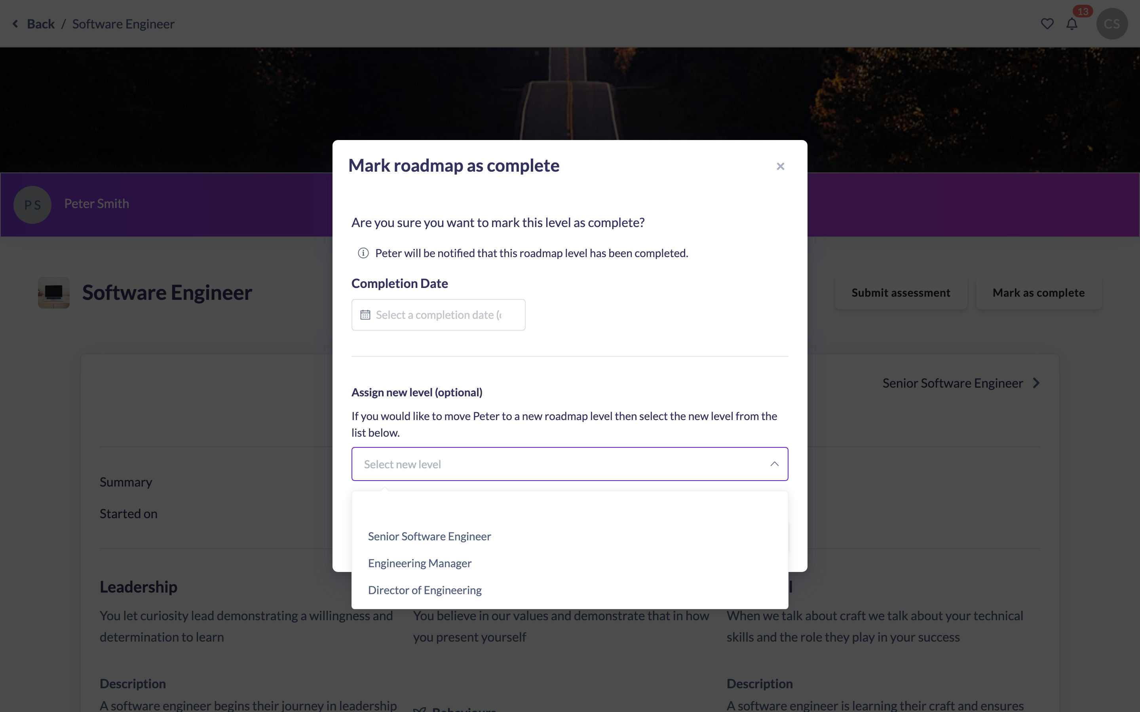The width and height of the screenshot is (1140, 712).
Task: Close the Mark roadmap as complete dialog
Action: (x=780, y=166)
